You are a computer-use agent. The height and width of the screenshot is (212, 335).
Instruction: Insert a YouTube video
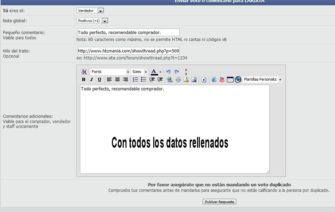point(222,80)
